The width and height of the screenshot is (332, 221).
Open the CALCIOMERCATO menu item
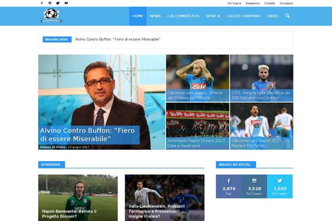183,16
